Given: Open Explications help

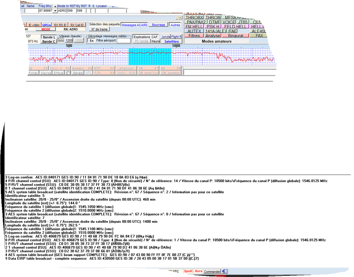Looking at the screenshot, I should 142,37.
